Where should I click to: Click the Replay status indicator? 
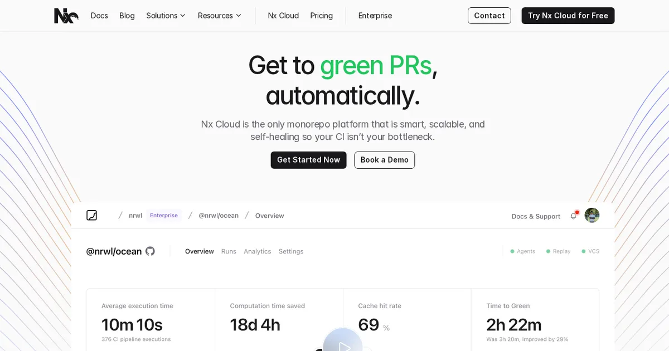(x=559, y=251)
